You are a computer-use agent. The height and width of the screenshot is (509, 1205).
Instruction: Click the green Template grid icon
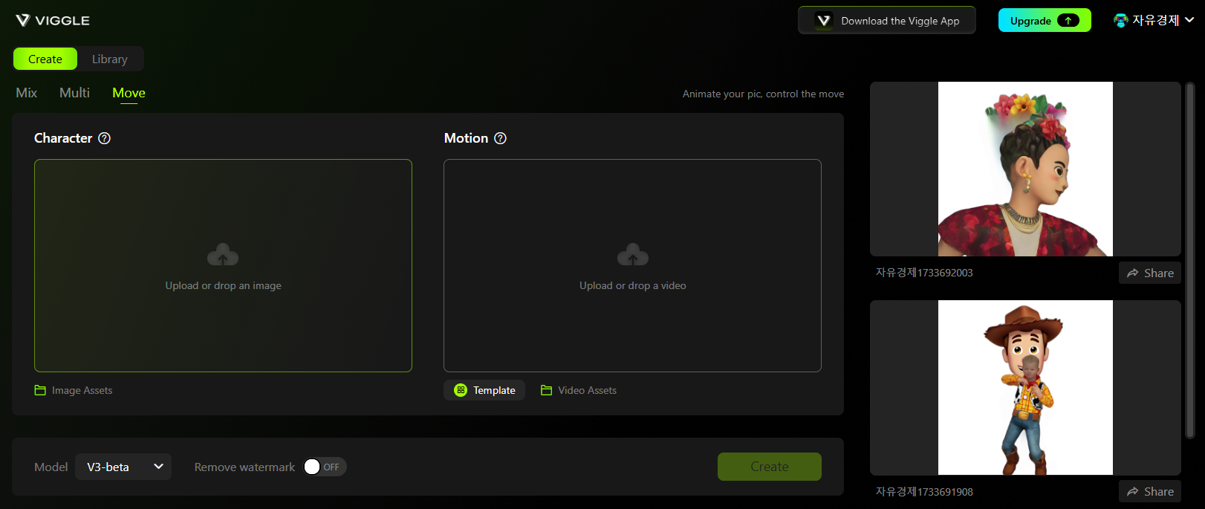pyautogui.click(x=461, y=390)
